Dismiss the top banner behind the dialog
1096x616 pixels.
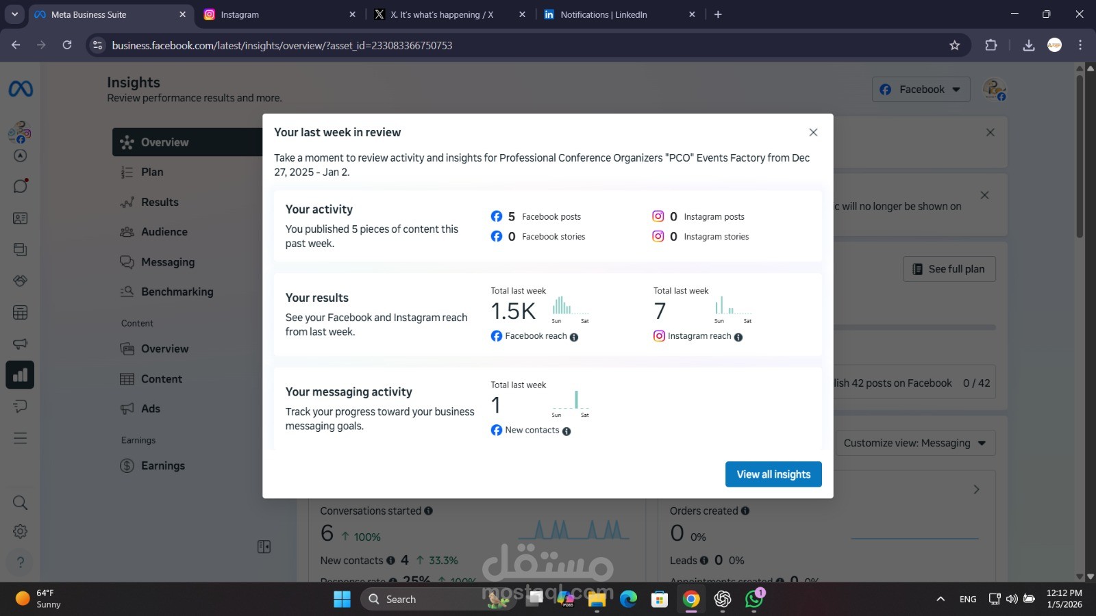[x=991, y=132]
